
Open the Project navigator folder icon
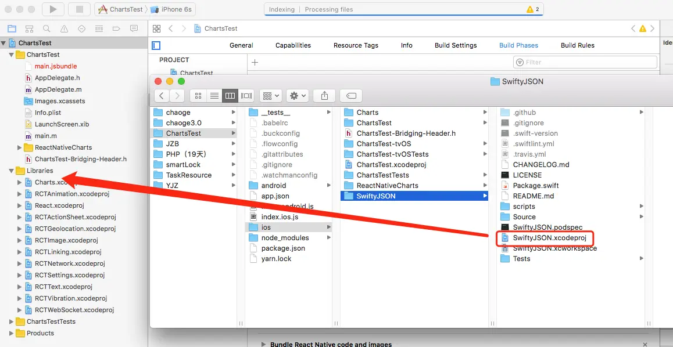(12, 28)
